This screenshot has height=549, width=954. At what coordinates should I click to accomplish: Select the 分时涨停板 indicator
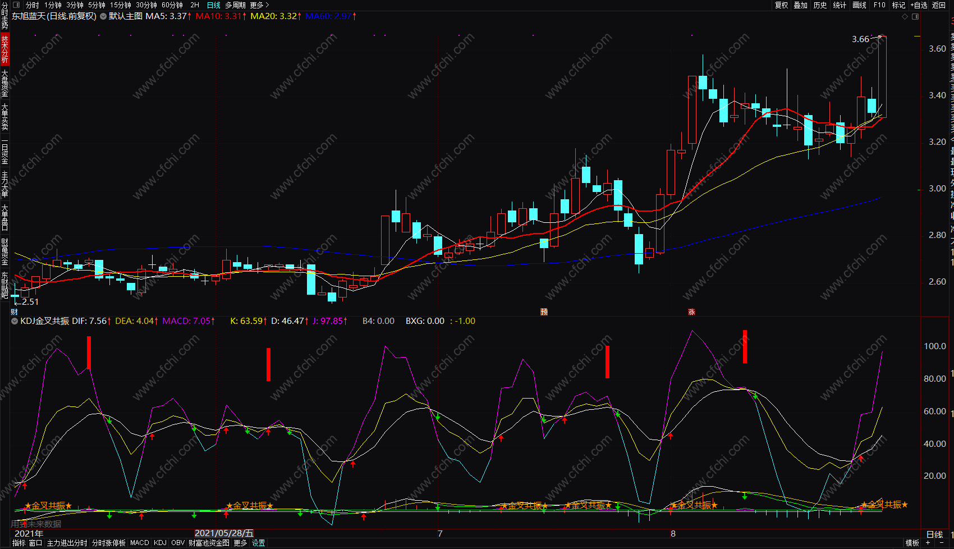[109, 543]
